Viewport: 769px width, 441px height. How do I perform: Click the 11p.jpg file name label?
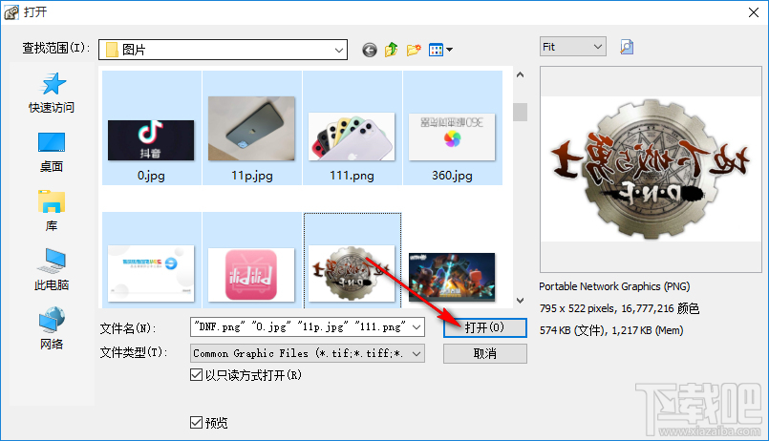pos(251,176)
